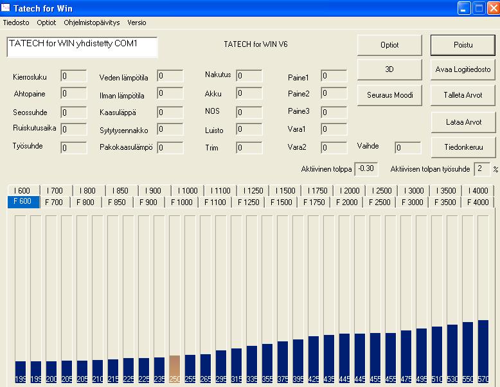Viewport: 500px width, 387px height.
Task: Click the last bar valued 570
Action: click(x=483, y=351)
